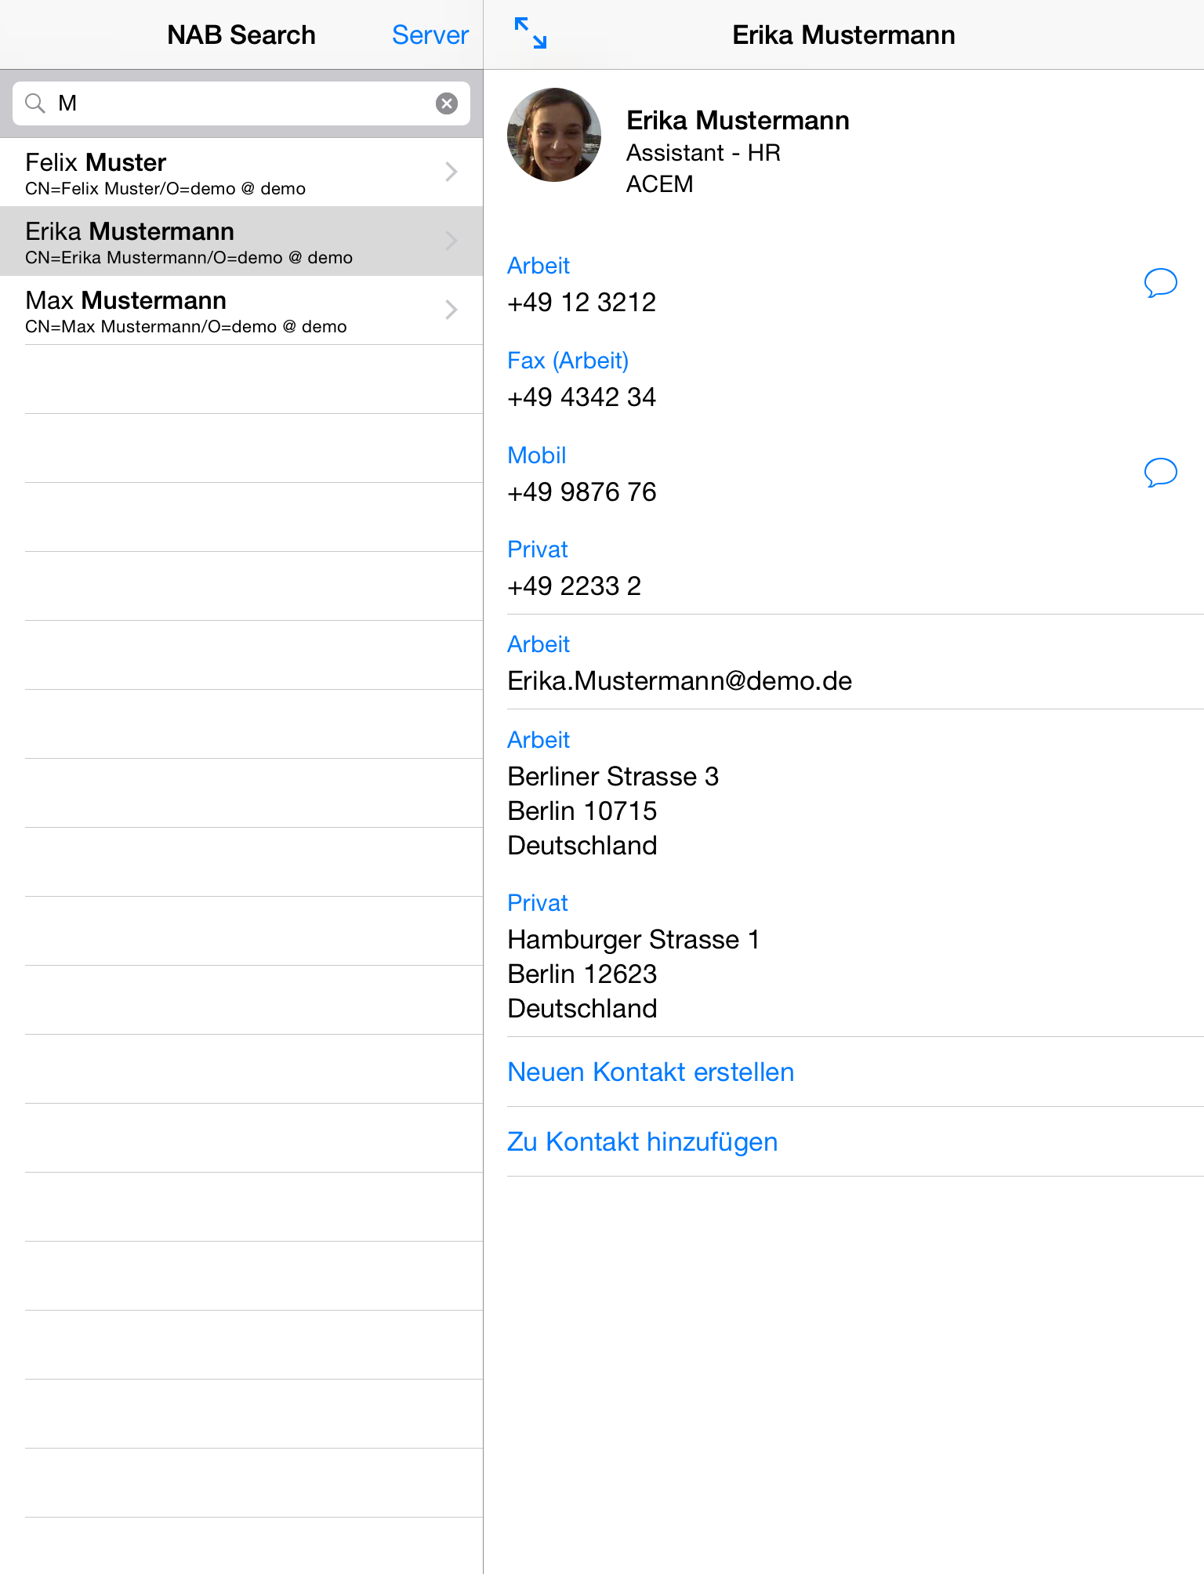Click the ACEM company name
Image resolution: width=1204 pixels, height=1574 pixels.
click(660, 184)
